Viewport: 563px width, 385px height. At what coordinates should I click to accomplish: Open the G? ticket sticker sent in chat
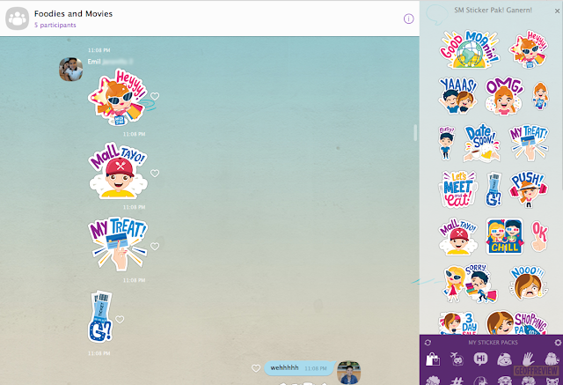100,316
